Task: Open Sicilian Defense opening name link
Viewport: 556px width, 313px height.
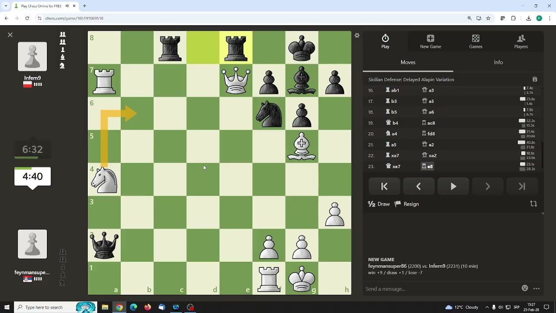Action: coord(411,80)
